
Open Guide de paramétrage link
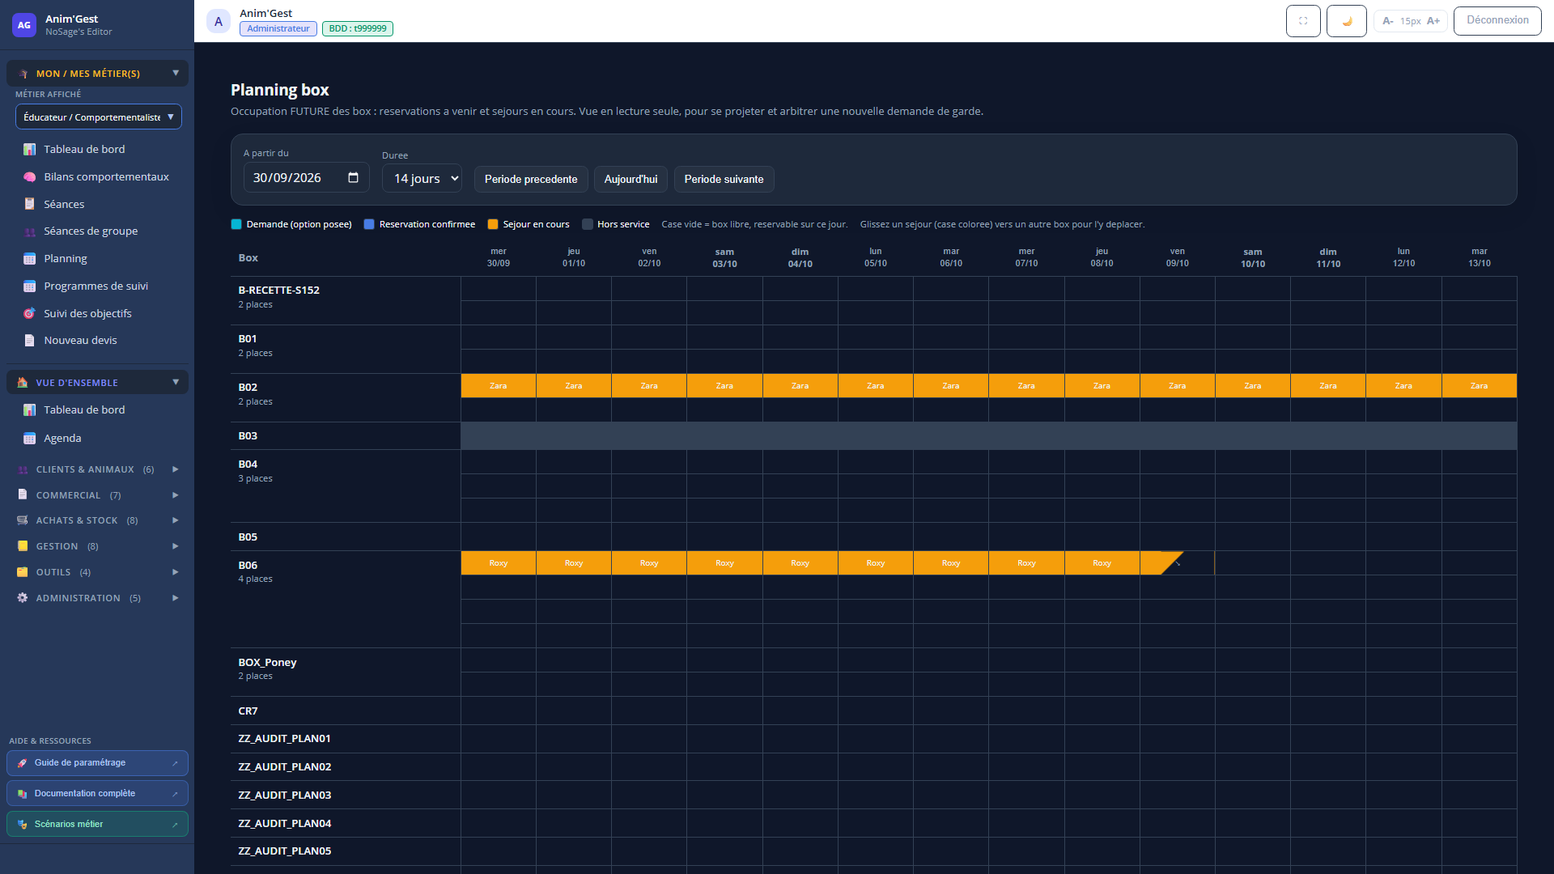click(x=97, y=763)
